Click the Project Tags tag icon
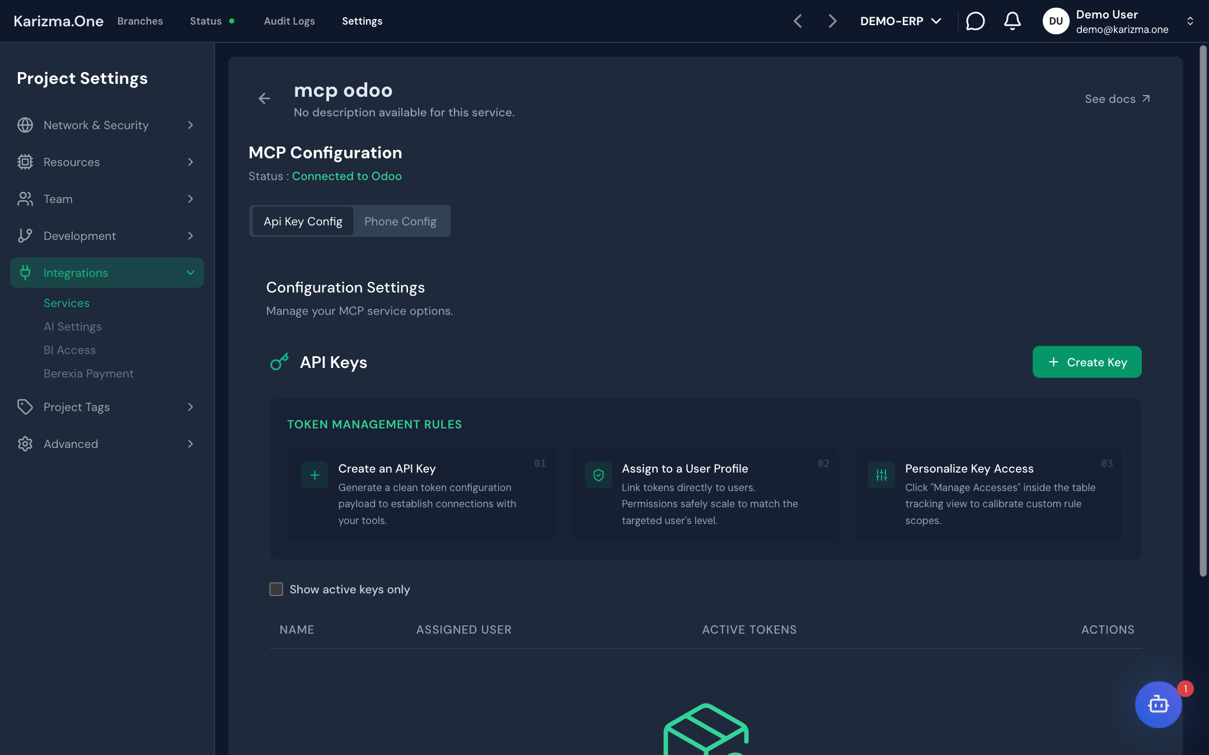 click(25, 407)
